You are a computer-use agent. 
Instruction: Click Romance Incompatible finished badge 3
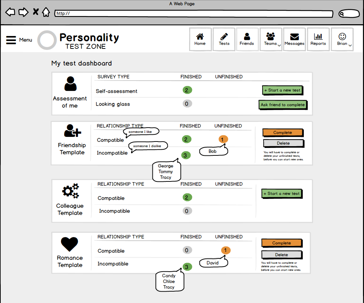pos(187,267)
